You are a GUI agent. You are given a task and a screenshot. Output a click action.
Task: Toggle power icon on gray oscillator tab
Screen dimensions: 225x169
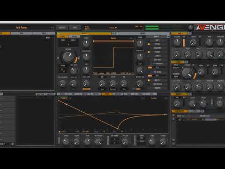tap(117, 33)
